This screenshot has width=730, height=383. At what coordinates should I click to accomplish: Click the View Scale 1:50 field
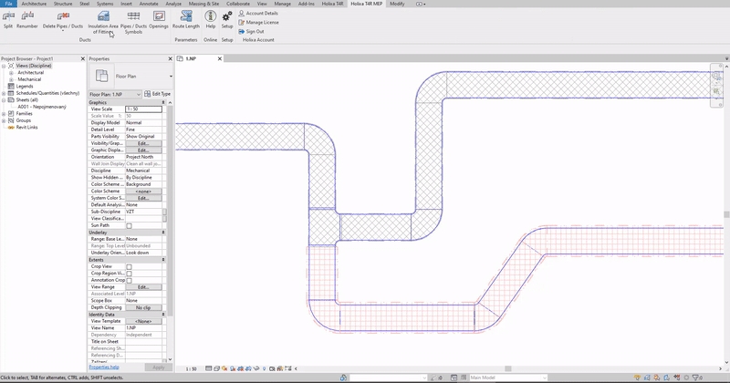142,109
